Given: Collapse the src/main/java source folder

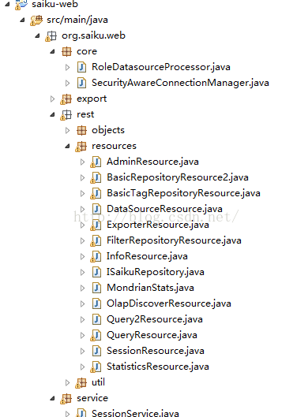Looking at the screenshot, I should point(22,20).
